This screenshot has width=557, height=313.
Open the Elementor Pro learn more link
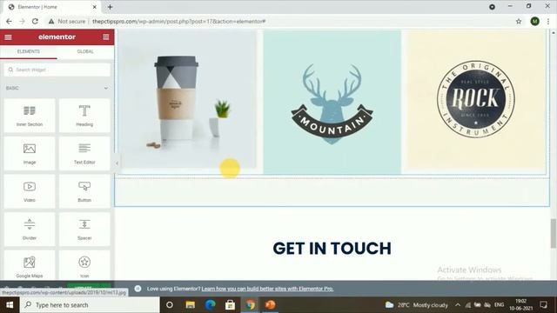(267, 289)
